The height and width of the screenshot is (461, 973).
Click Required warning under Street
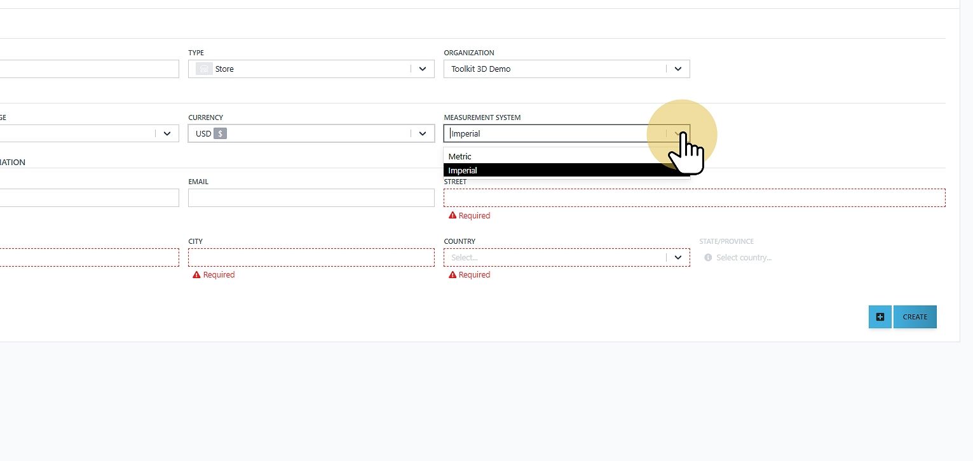tap(469, 215)
